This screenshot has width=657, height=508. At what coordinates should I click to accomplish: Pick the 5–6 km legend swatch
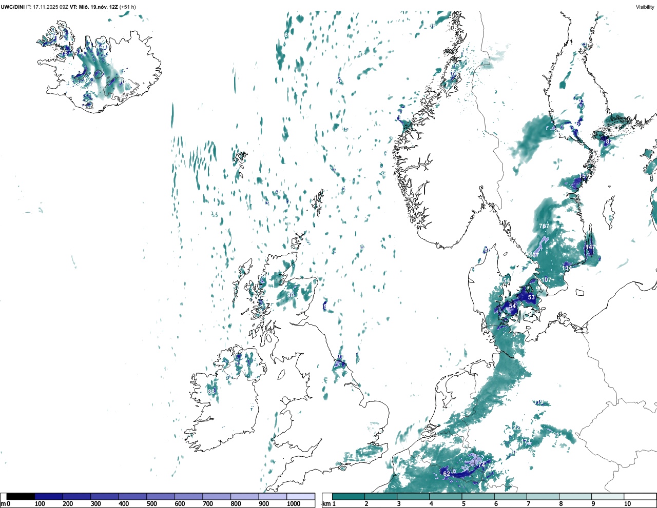point(478,496)
